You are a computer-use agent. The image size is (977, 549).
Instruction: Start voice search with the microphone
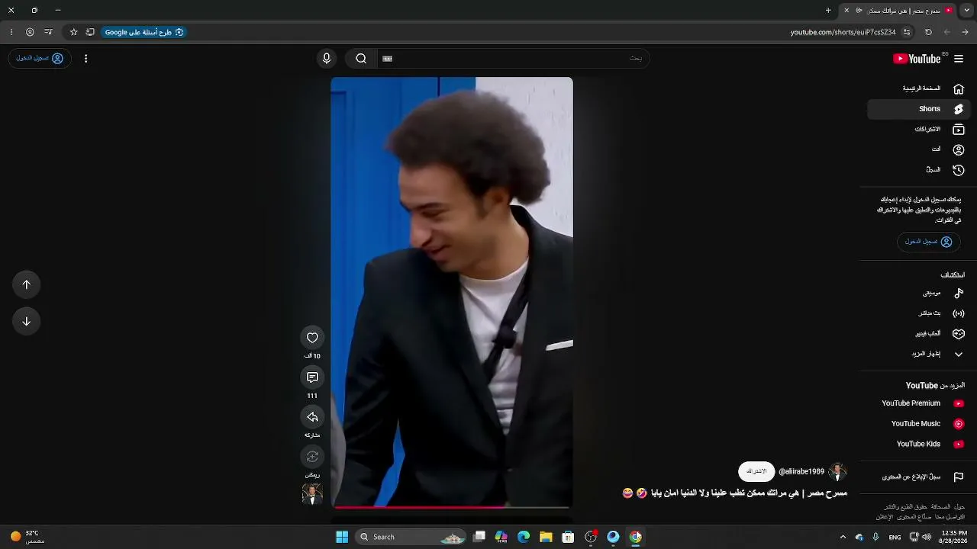tap(327, 59)
